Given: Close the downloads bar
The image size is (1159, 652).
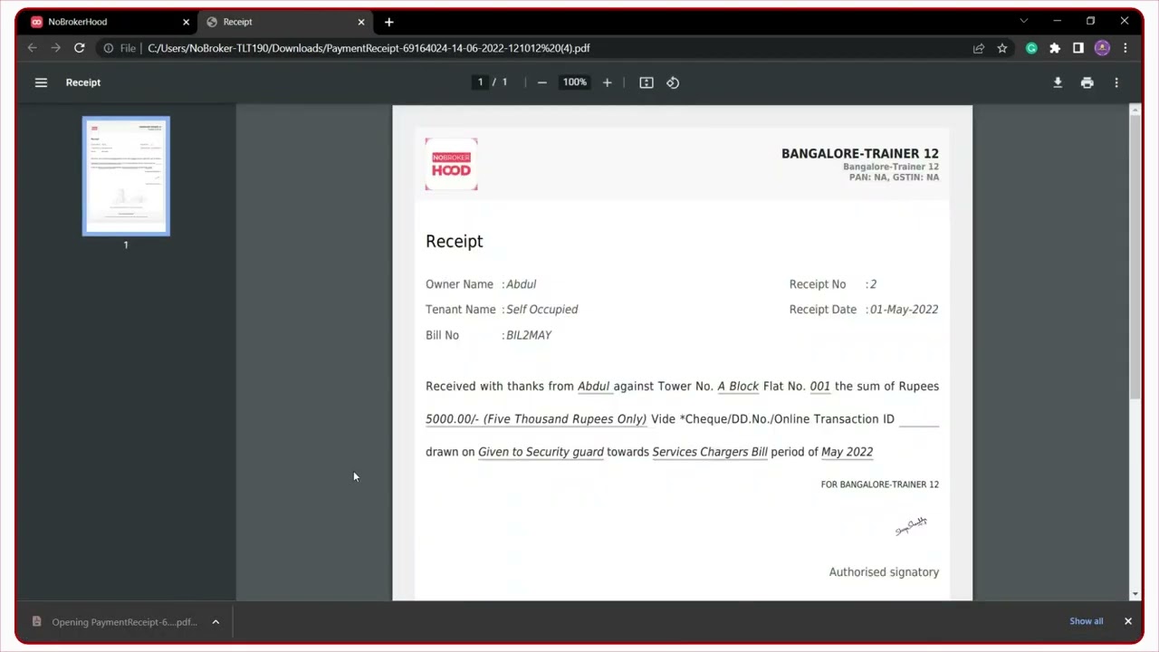Looking at the screenshot, I should coord(1128,621).
